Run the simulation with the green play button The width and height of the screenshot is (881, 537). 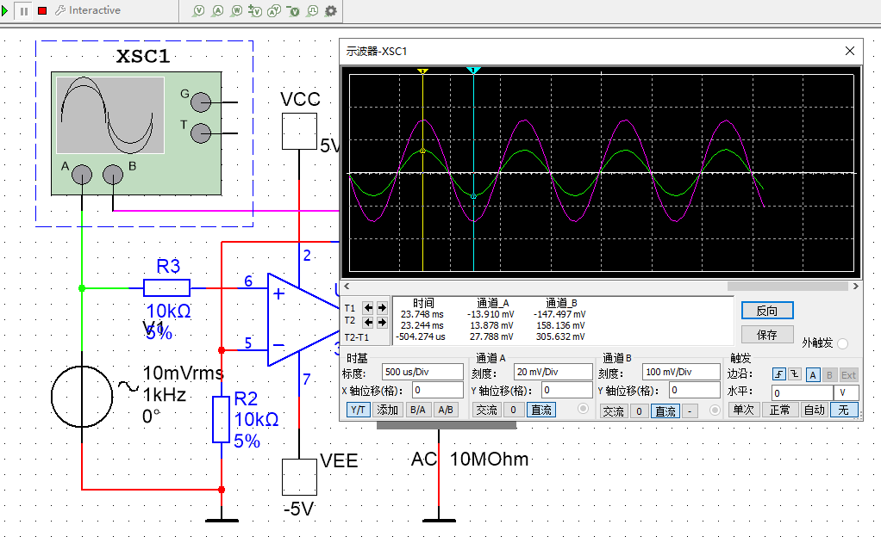(4, 10)
